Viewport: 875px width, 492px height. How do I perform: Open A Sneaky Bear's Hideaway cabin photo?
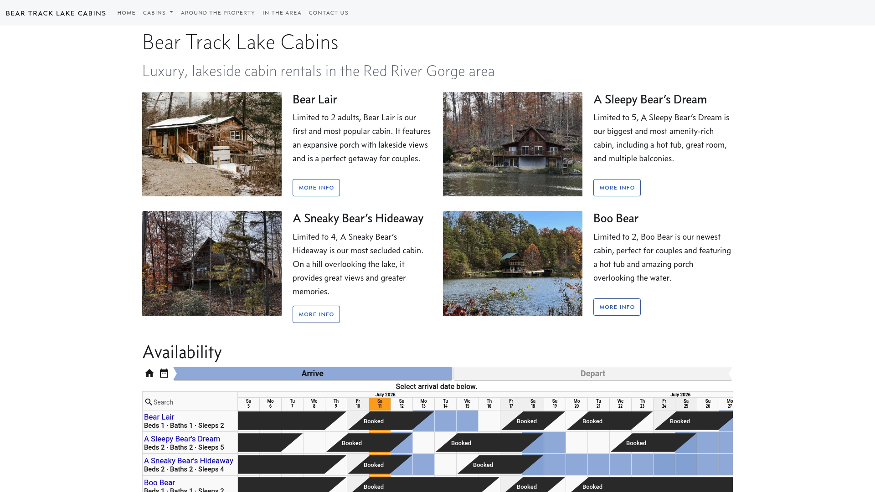point(212,263)
